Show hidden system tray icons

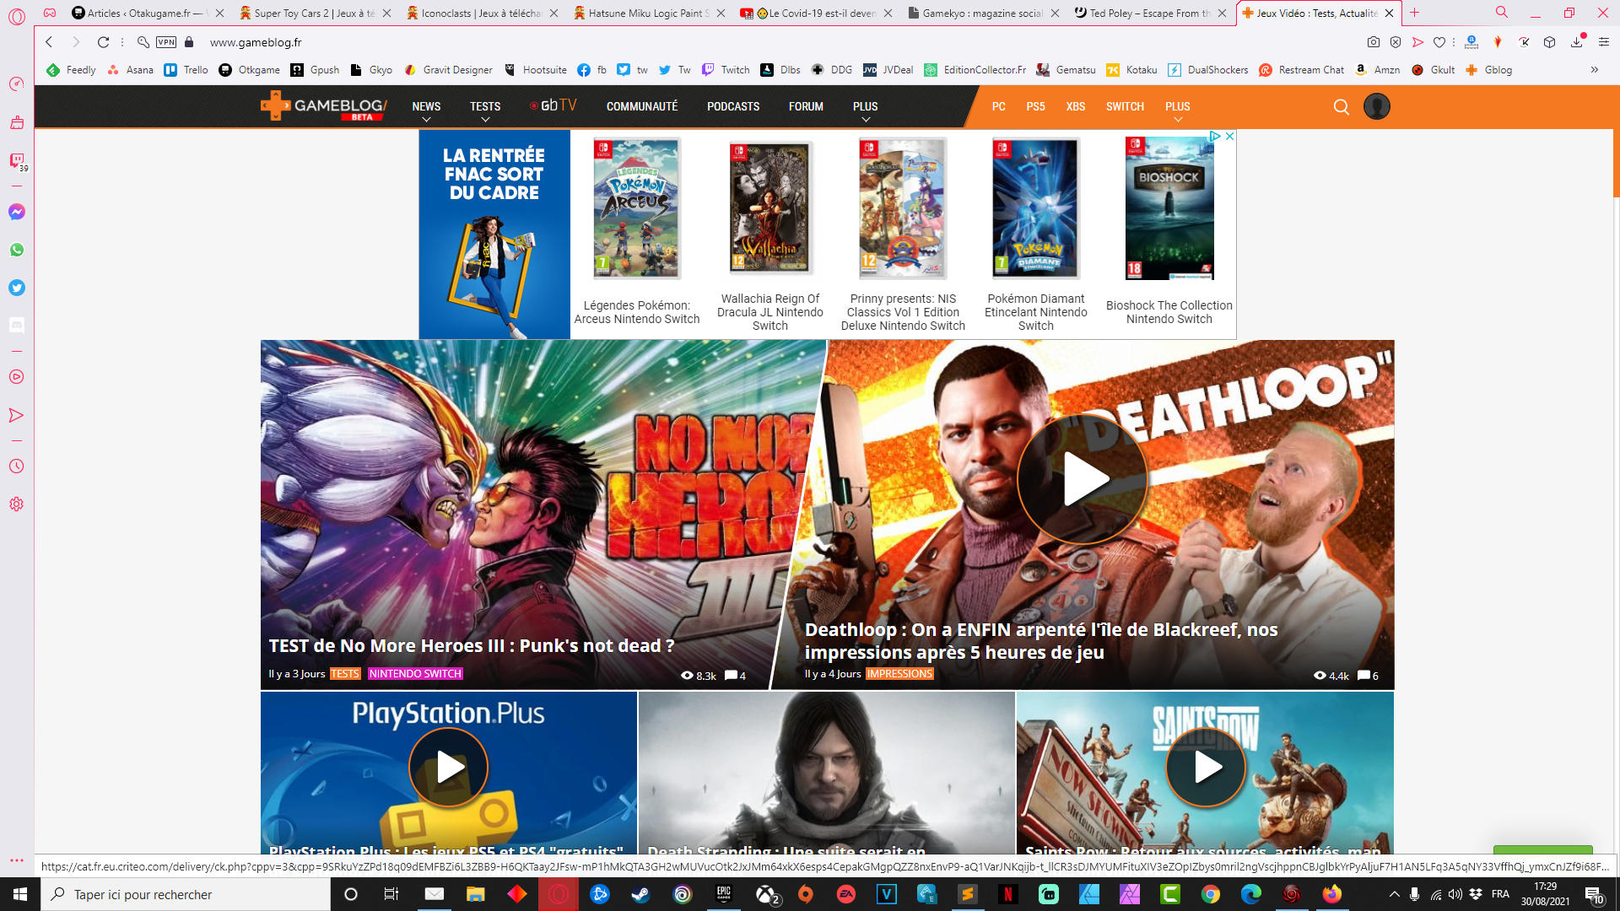tap(1394, 894)
